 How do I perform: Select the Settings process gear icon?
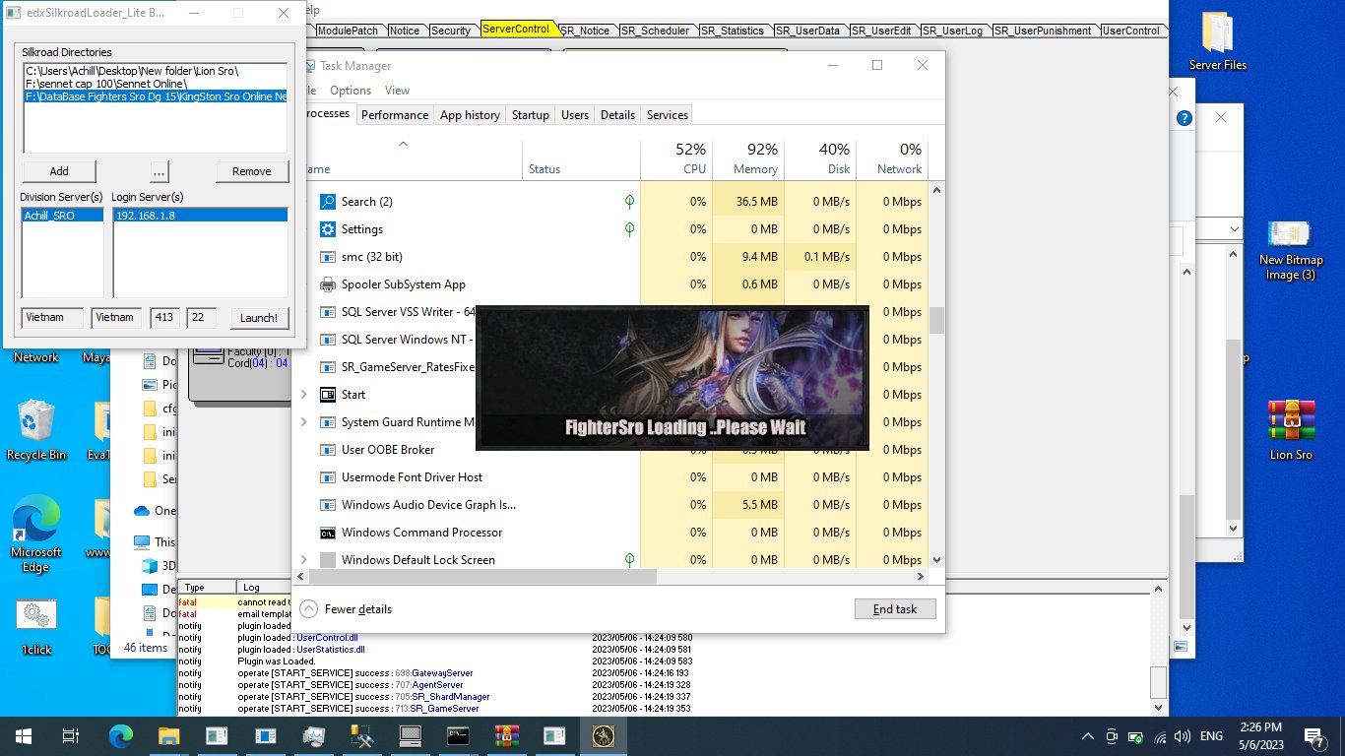[x=328, y=229]
